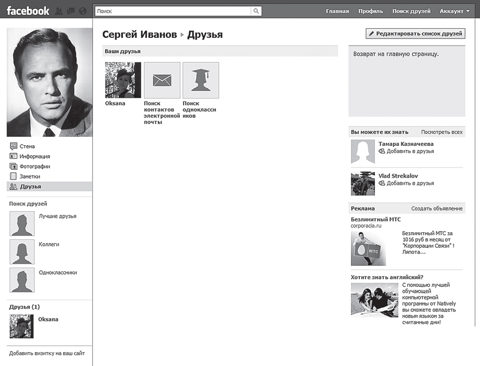Click Vlad Strekalov photo thumbnail
The height and width of the screenshot is (366, 480).
coord(363,184)
